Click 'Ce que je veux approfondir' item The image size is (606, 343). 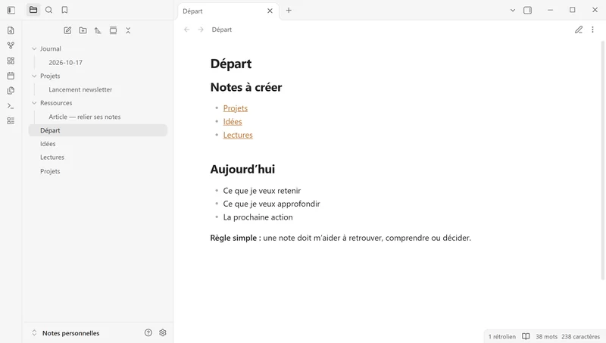pos(271,204)
